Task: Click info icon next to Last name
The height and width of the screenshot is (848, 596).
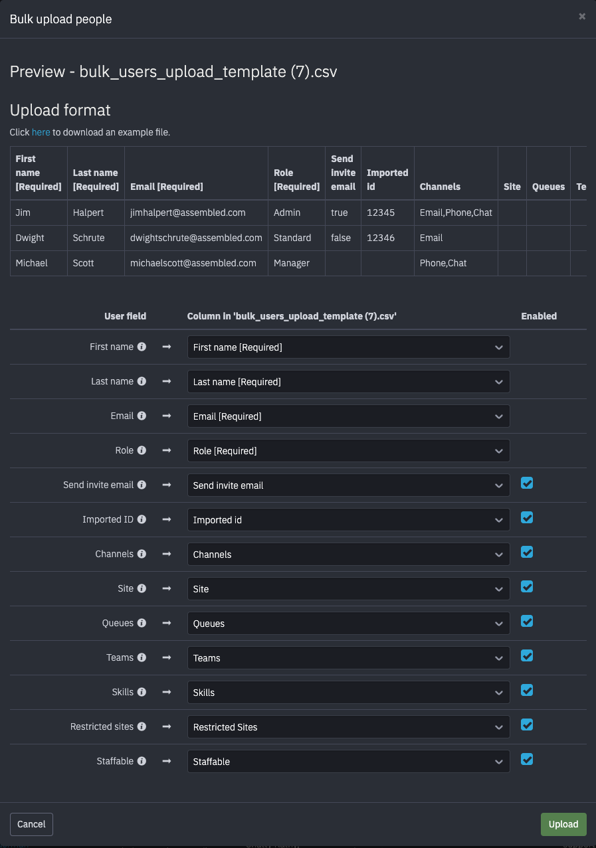Action: (142, 381)
